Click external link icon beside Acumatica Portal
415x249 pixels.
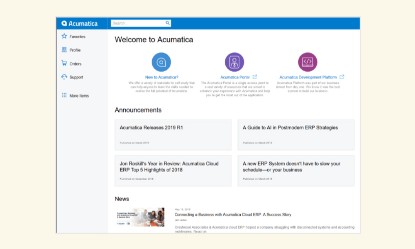(255, 77)
